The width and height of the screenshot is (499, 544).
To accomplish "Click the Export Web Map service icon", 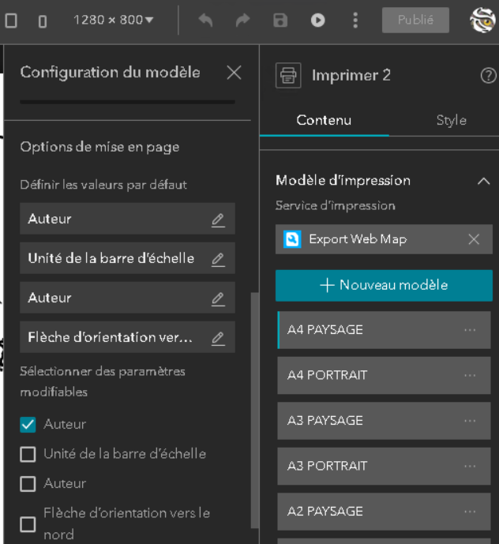I will pos(292,239).
